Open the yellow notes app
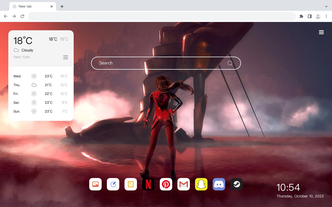 pos(131,184)
